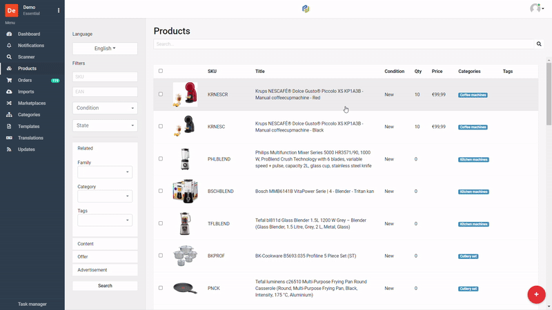Expand the Offer filter section
Viewport: 552px width, 310px height.
pyautogui.click(x=105, y=257)
